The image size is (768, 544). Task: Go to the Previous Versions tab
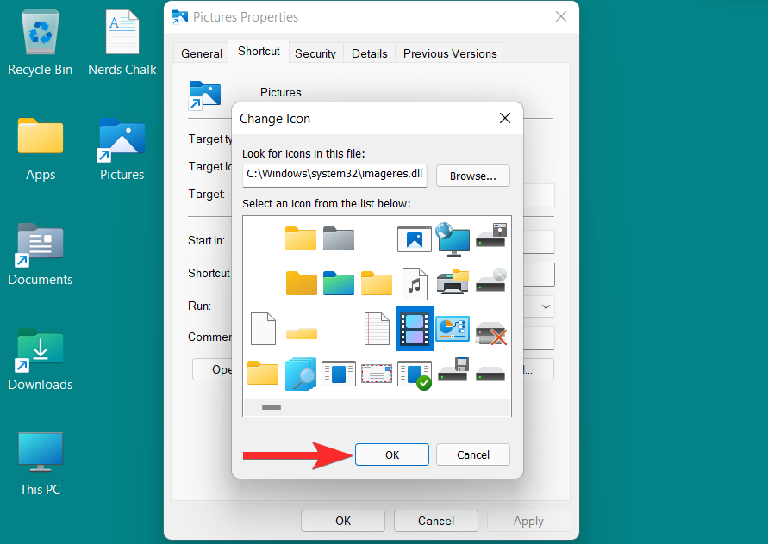coord(450,53)
